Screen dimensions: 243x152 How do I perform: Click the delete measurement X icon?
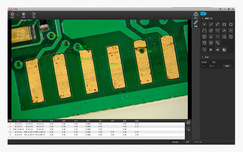[x=211, y=50]
